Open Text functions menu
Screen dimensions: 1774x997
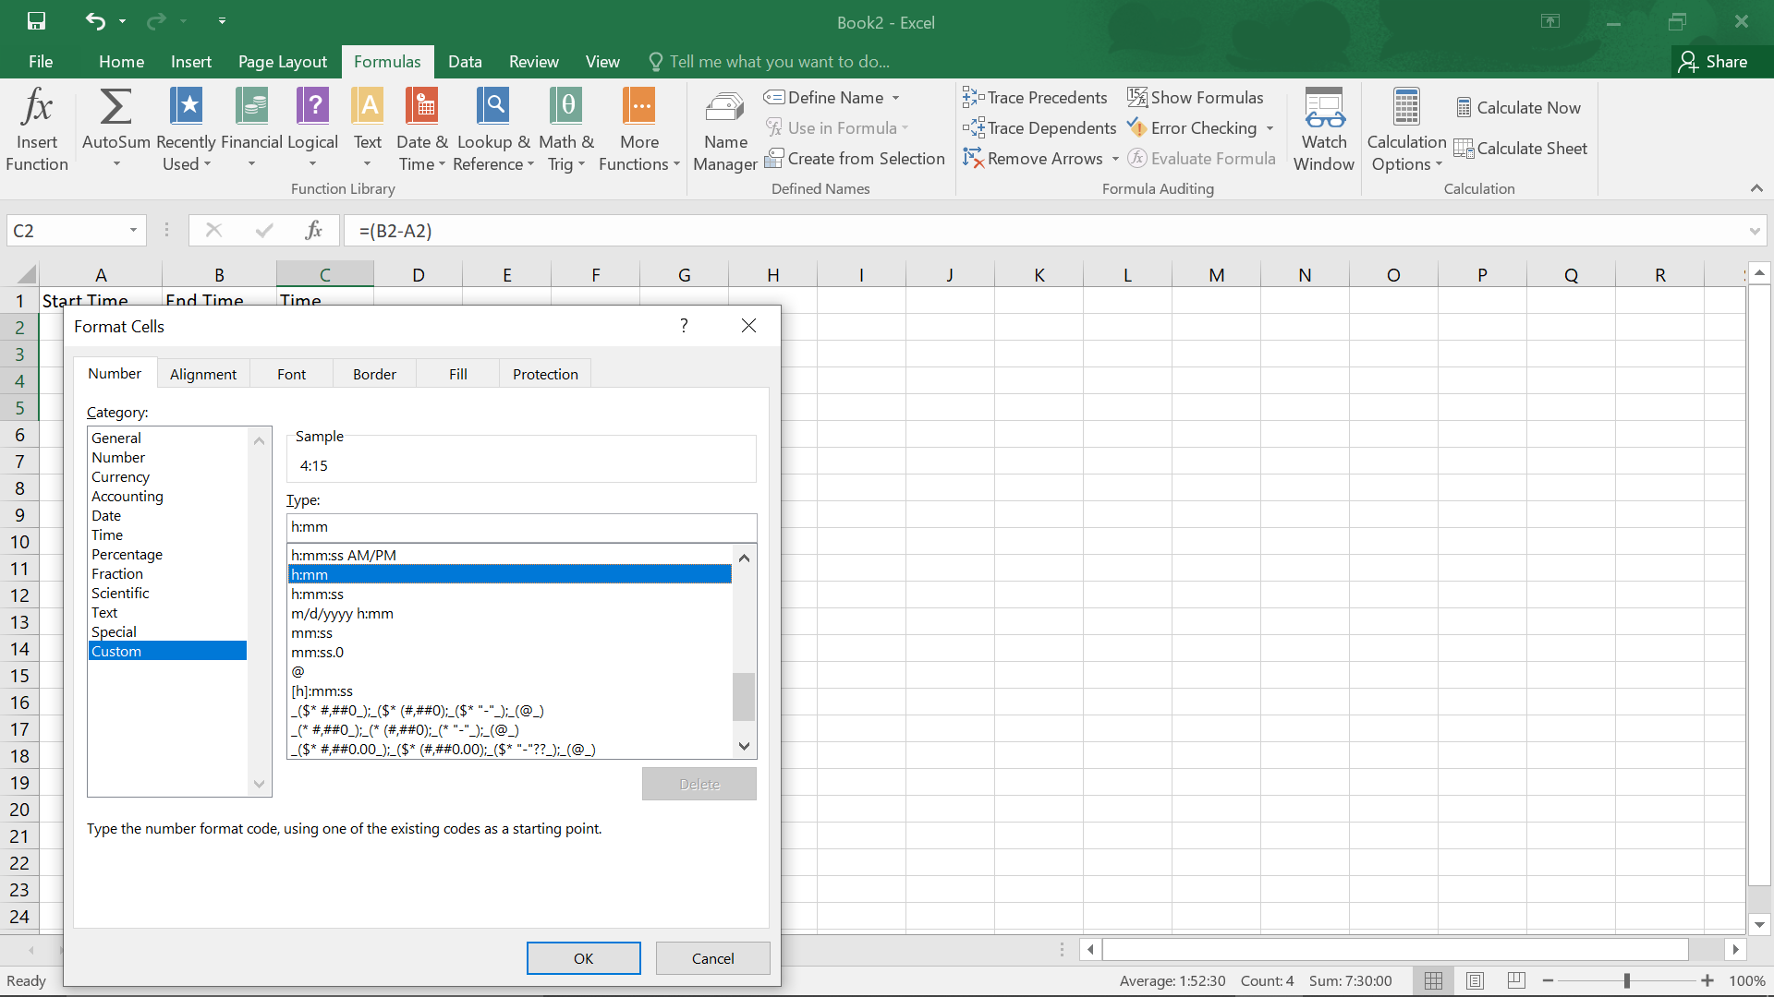368,129
